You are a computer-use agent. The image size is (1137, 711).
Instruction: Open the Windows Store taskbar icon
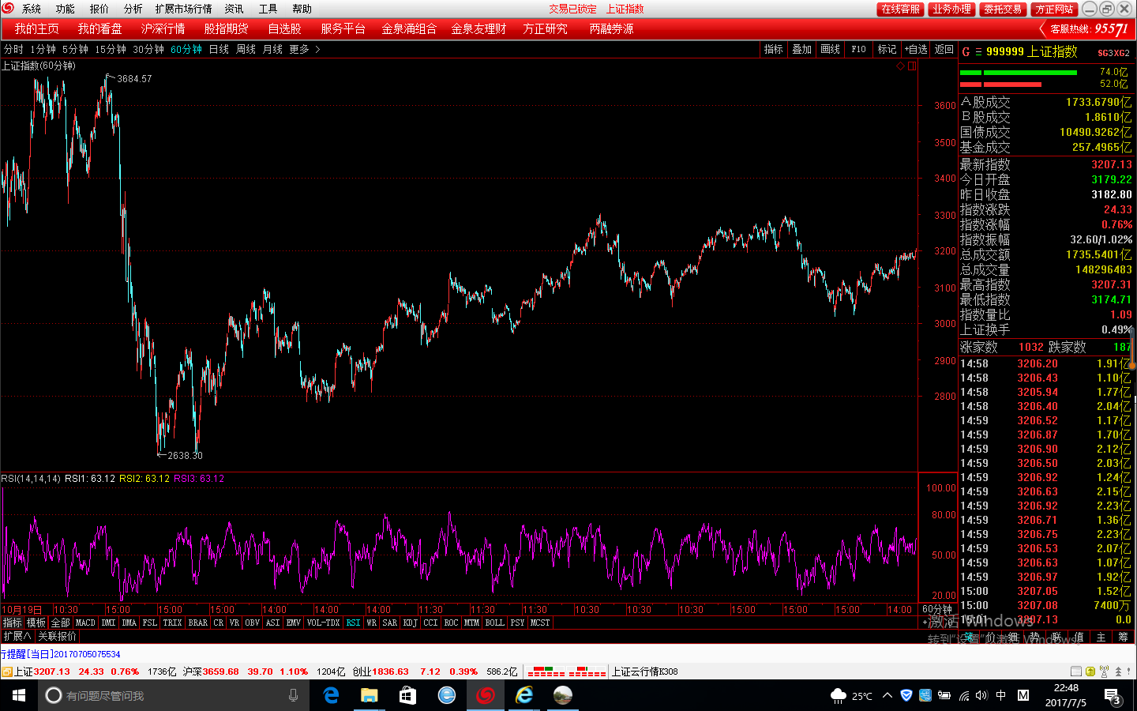407,695
